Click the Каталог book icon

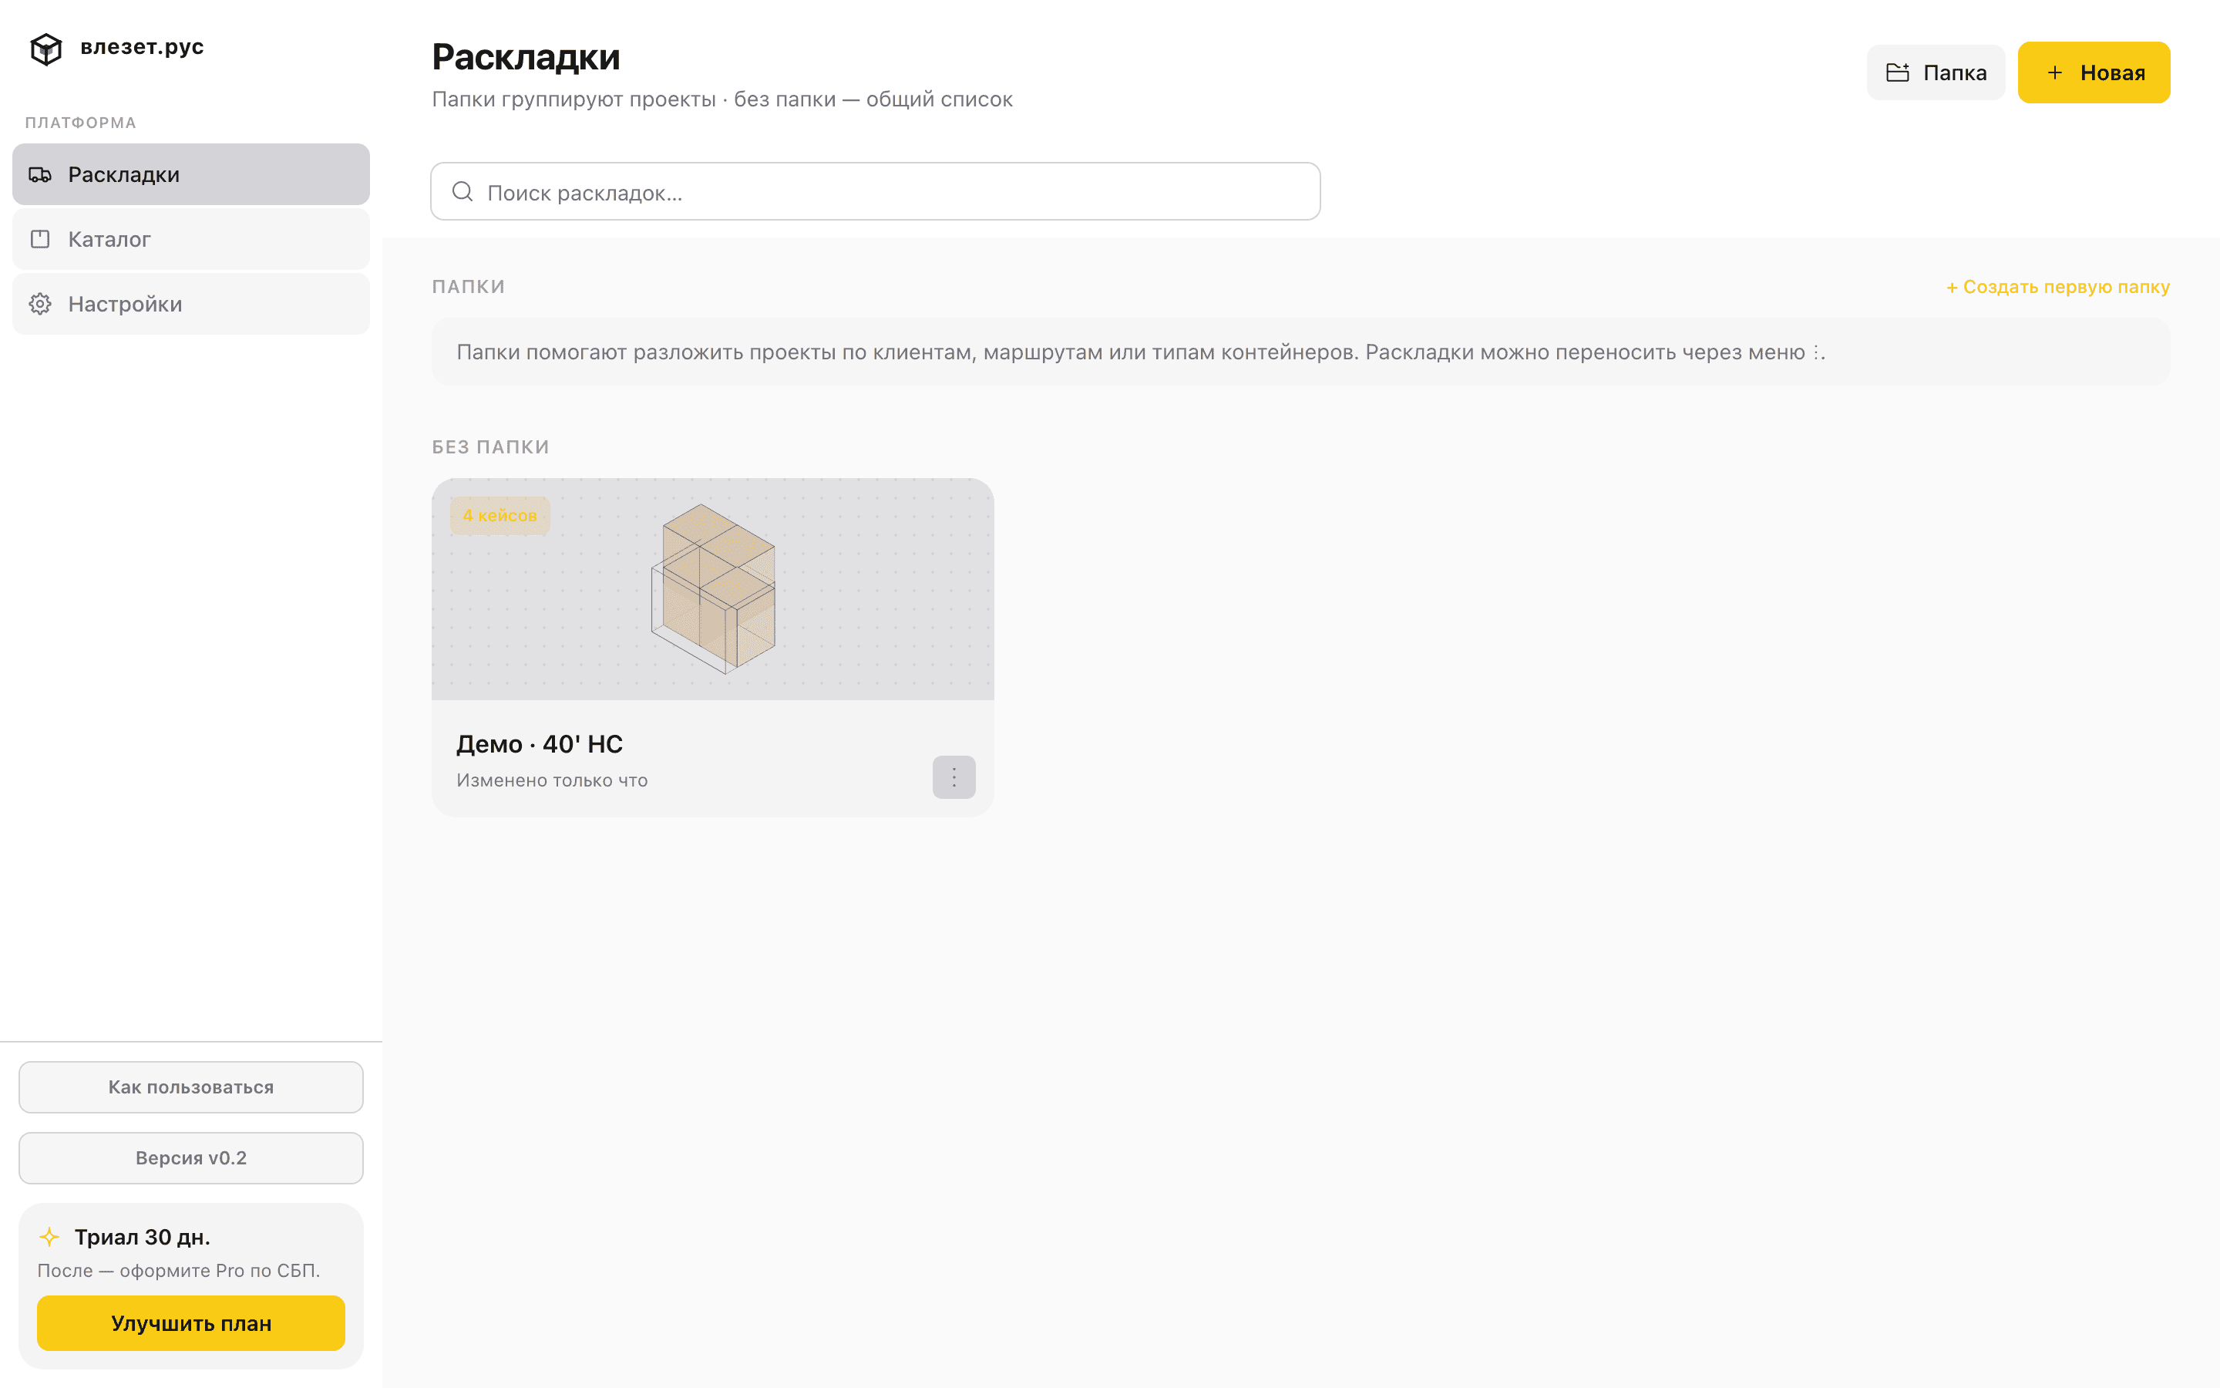pyautogui.click(x=40, y=240)
